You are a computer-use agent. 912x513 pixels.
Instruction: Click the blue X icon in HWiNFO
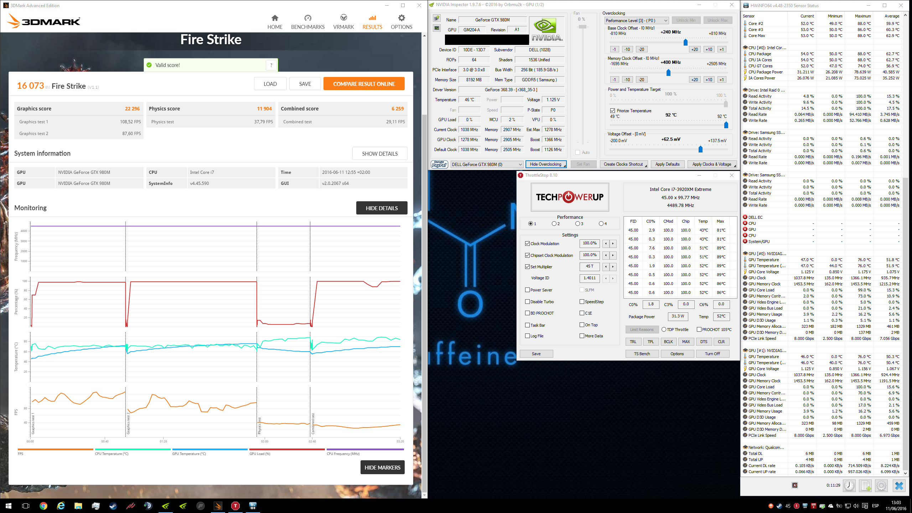(899, 486)
